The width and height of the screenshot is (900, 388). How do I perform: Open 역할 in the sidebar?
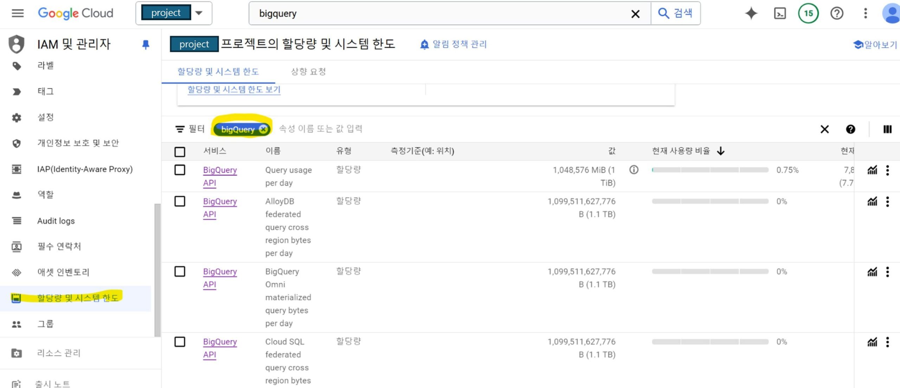(x=46, y=195)
